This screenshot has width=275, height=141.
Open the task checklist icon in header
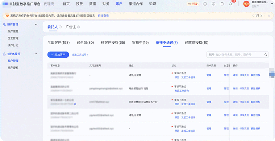(x=222, y=4)
